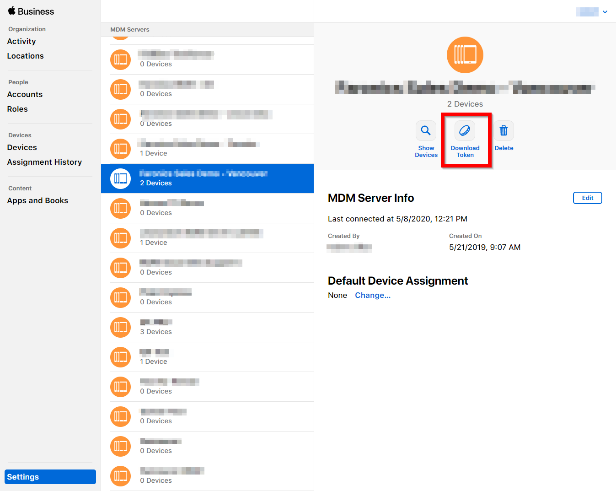The height and width of the screenshot is (491, 616).
Task: Click the Apple Business logo
Action: point(31,11)
